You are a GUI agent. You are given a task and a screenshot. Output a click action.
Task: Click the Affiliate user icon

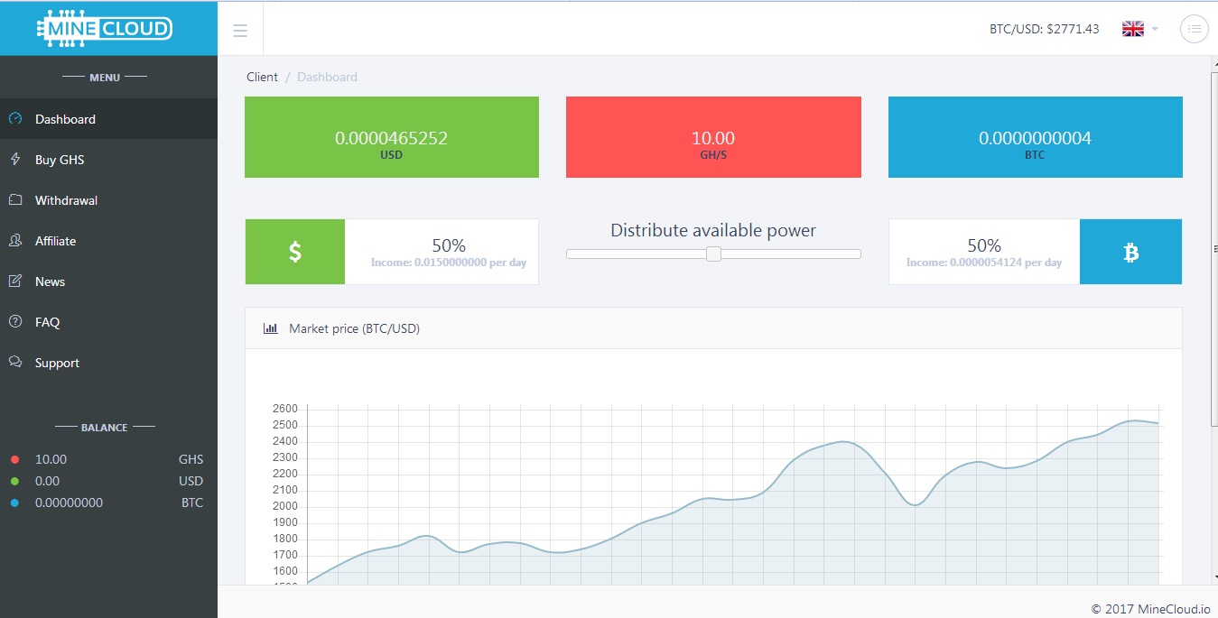tap(15, 240)
